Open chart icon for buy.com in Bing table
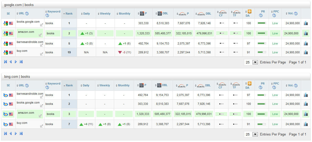This screenshot has width=312, height=142. pos(306,124)
